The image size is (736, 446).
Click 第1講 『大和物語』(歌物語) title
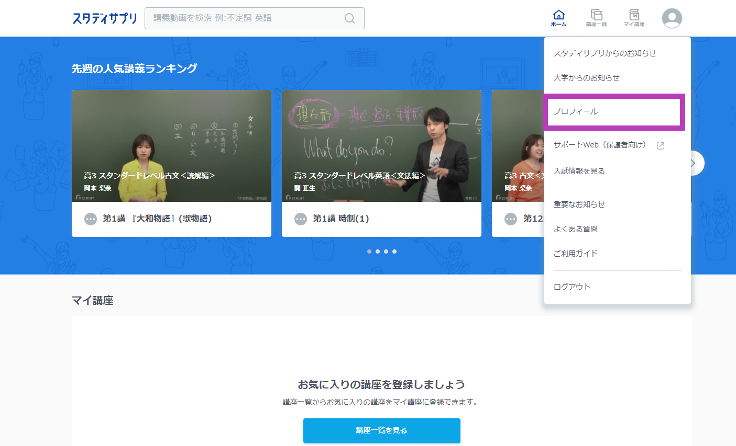157,219
